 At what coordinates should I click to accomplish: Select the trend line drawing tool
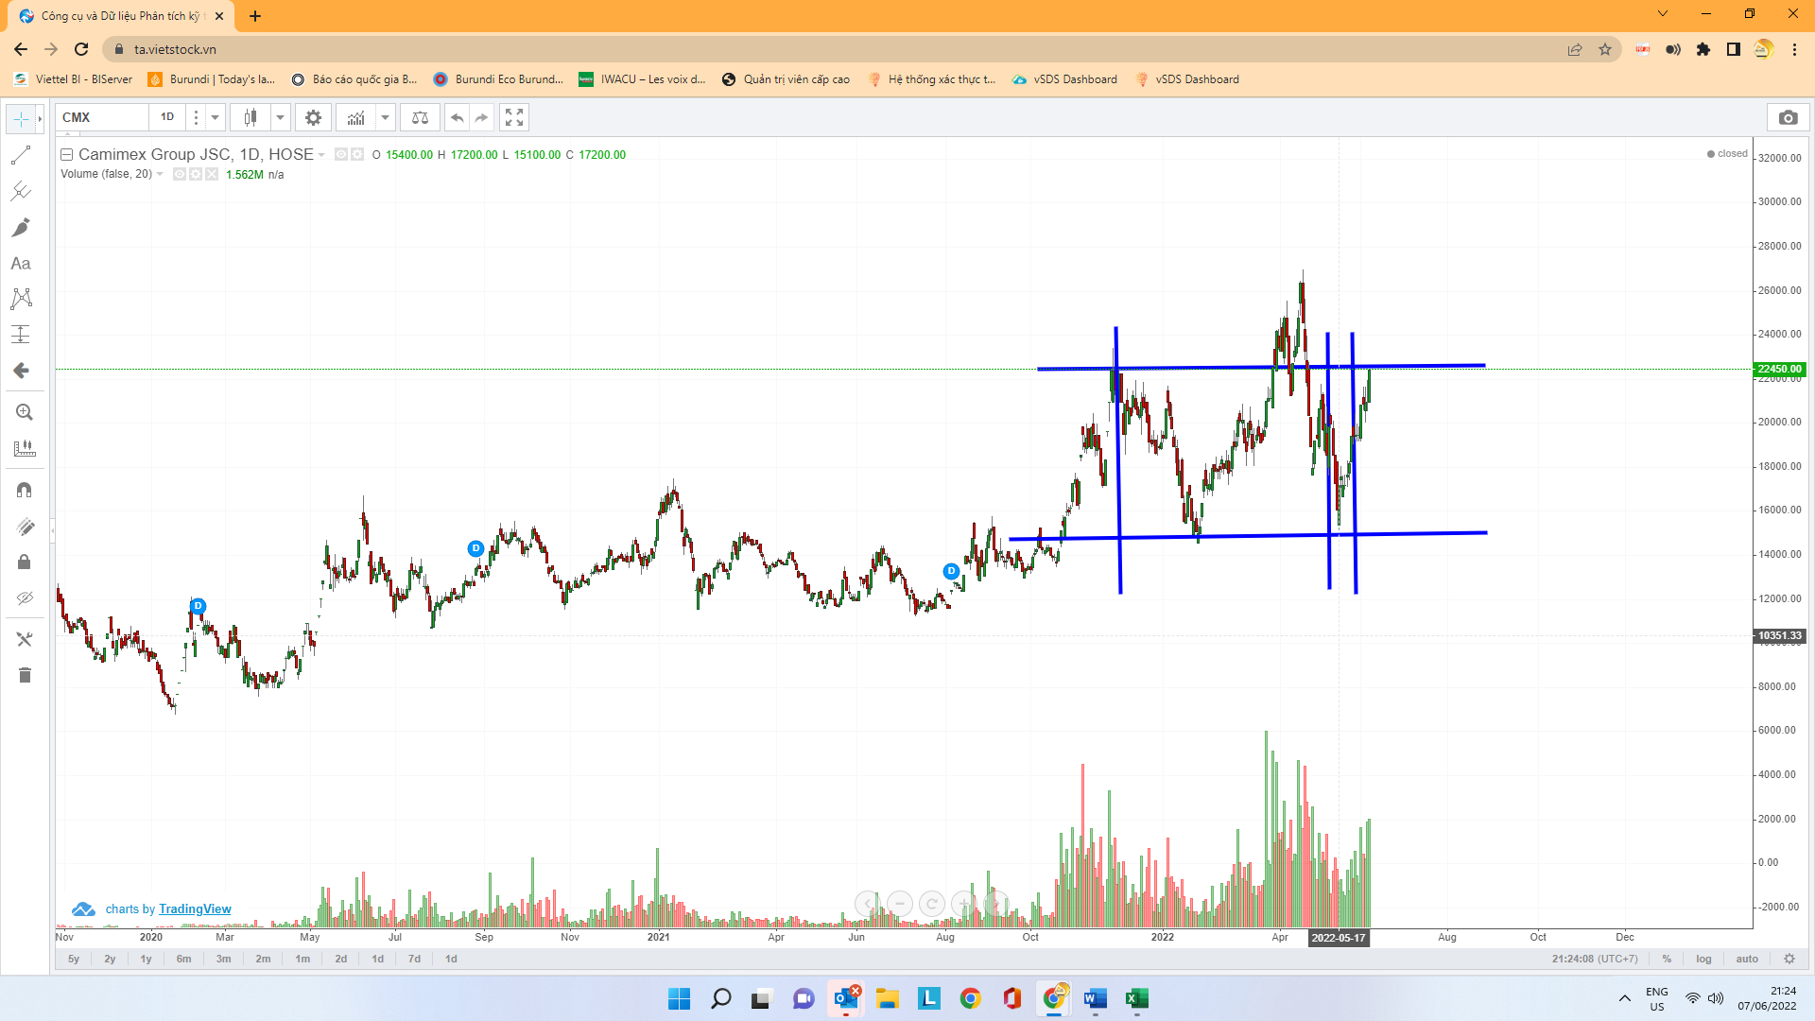tap(21, 155)
